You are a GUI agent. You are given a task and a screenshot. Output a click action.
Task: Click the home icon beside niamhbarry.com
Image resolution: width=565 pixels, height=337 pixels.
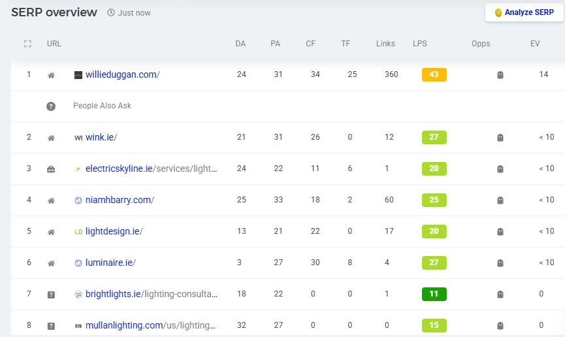(x=51, y=201)
